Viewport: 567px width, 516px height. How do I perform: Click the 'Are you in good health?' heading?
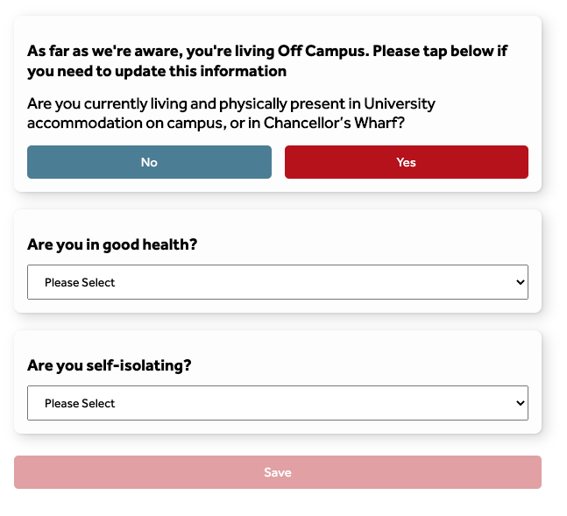(112, 244)
